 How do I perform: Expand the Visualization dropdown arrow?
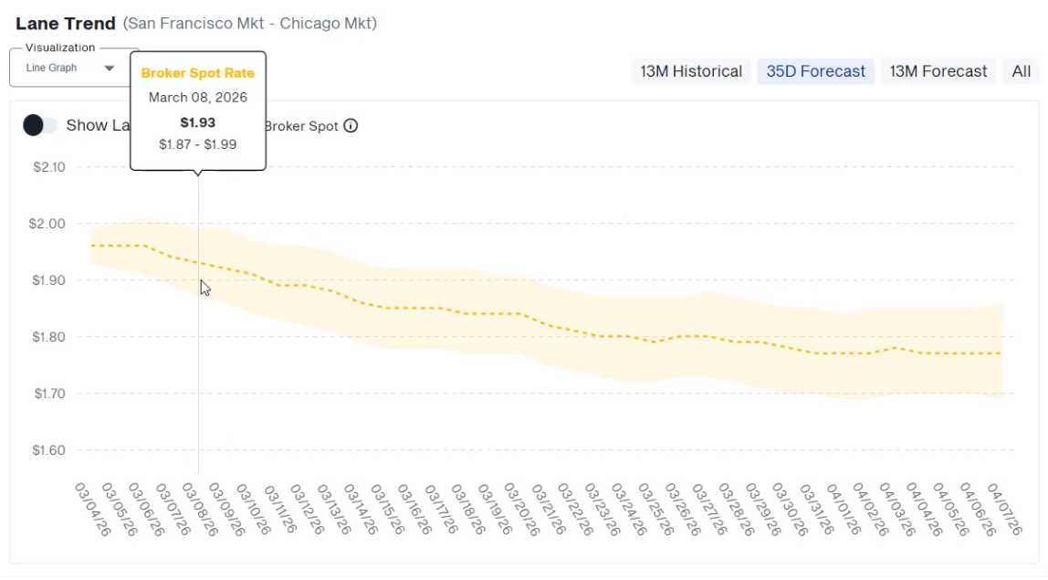(x=110, y=68)
